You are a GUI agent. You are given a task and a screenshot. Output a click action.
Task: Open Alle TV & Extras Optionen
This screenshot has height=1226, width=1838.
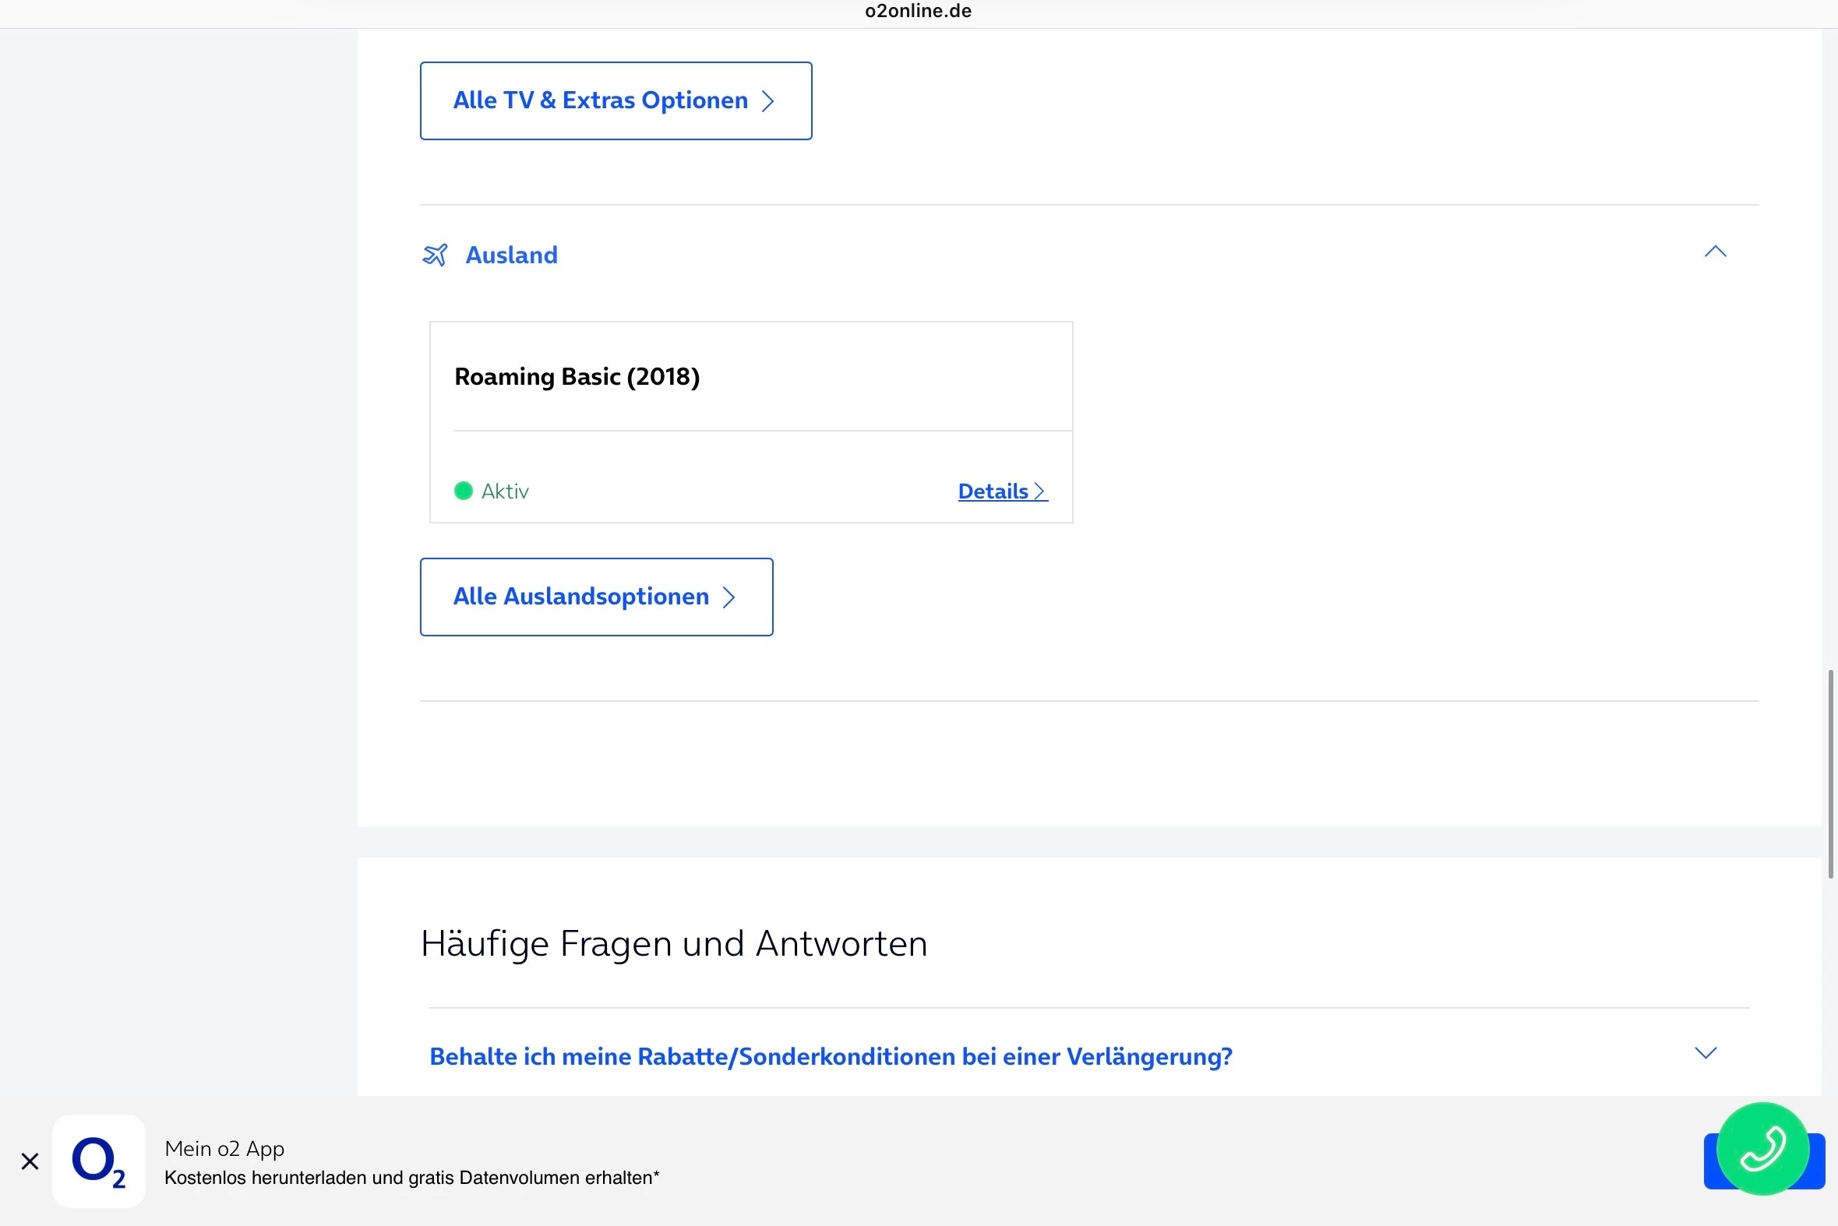pyautogui.click(x=616, y=100)
